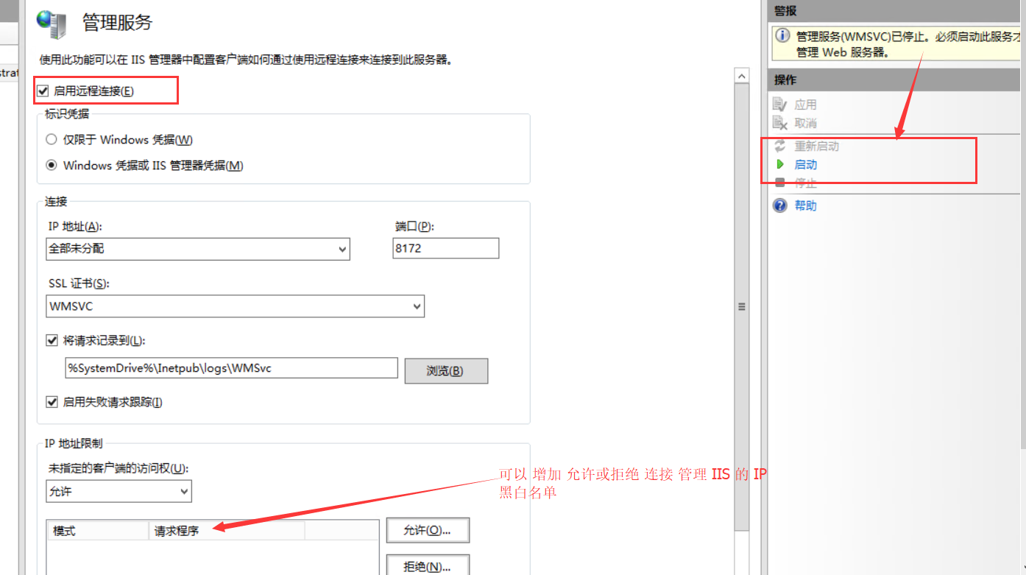Click the 端口 field containing 8172
This screenshot has width=1026, height=575.
[445, 248]
